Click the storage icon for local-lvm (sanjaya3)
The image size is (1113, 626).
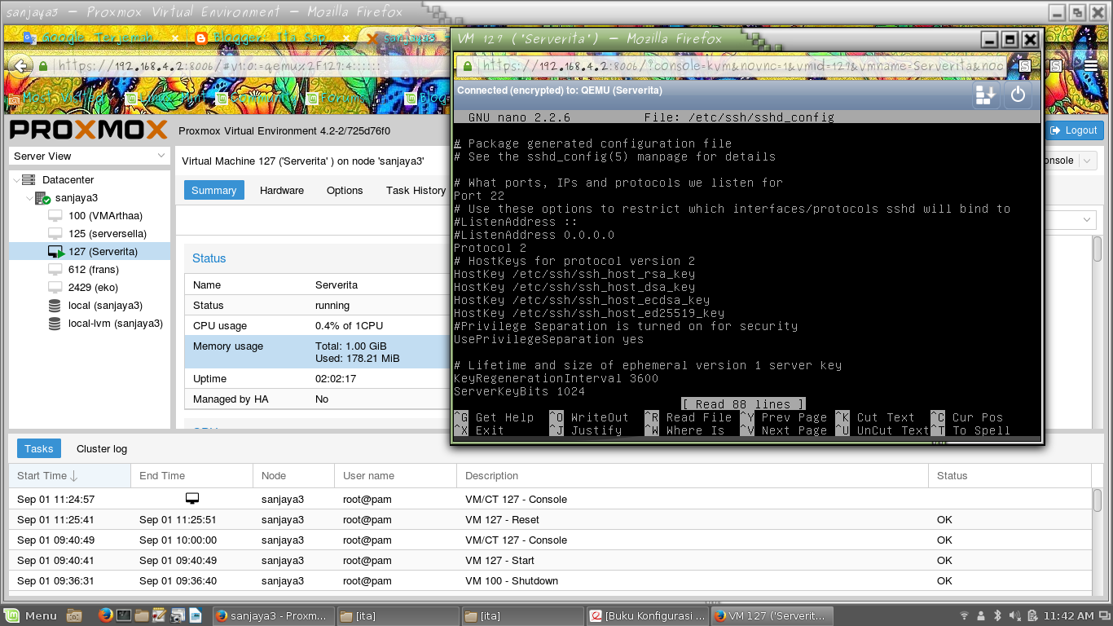55,324
